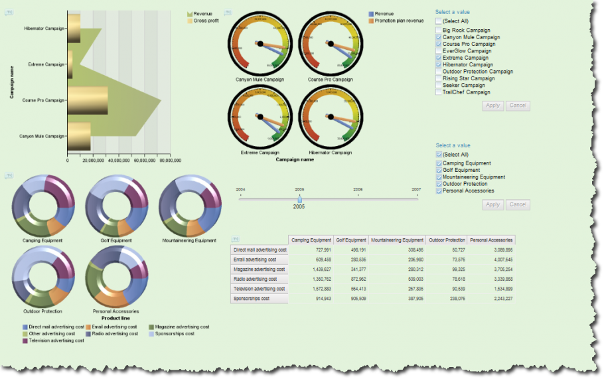Check Select All in the campaign filter
Screen dimensions: 604x379
(438, 21)
